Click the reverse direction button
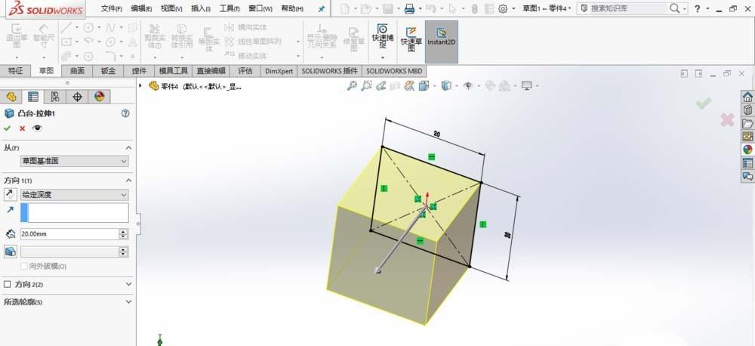Image resolution: width=755 pixels, height=346 pixels. [x=11, y=195]
